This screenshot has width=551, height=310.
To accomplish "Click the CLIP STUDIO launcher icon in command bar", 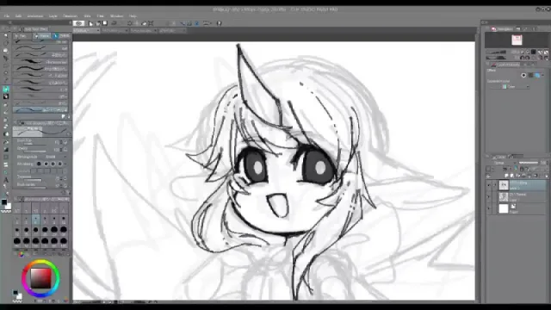I will [x=79, y=23].
